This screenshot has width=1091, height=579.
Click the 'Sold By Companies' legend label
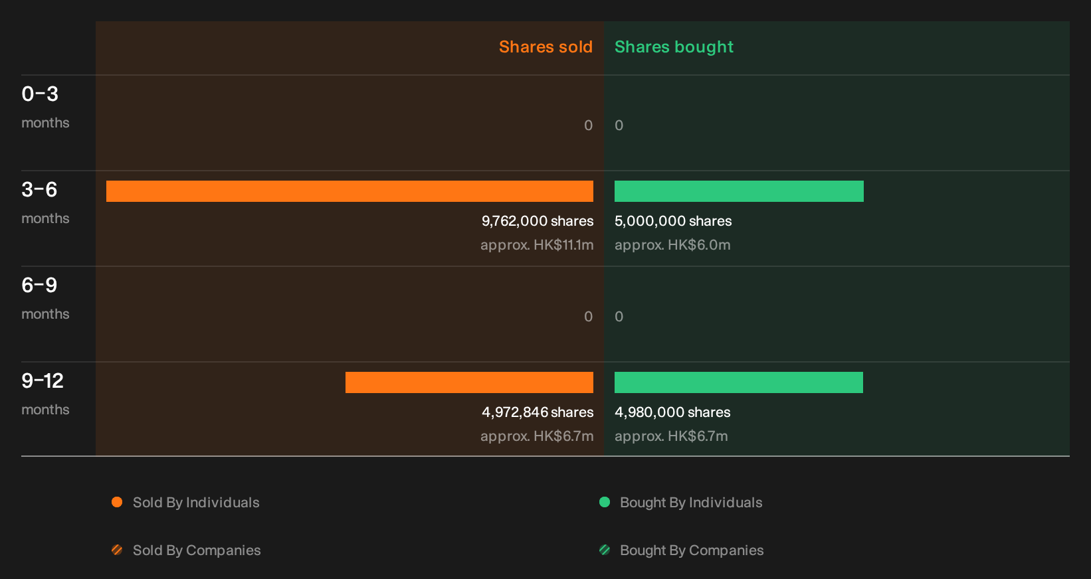[x=197, y=550]
